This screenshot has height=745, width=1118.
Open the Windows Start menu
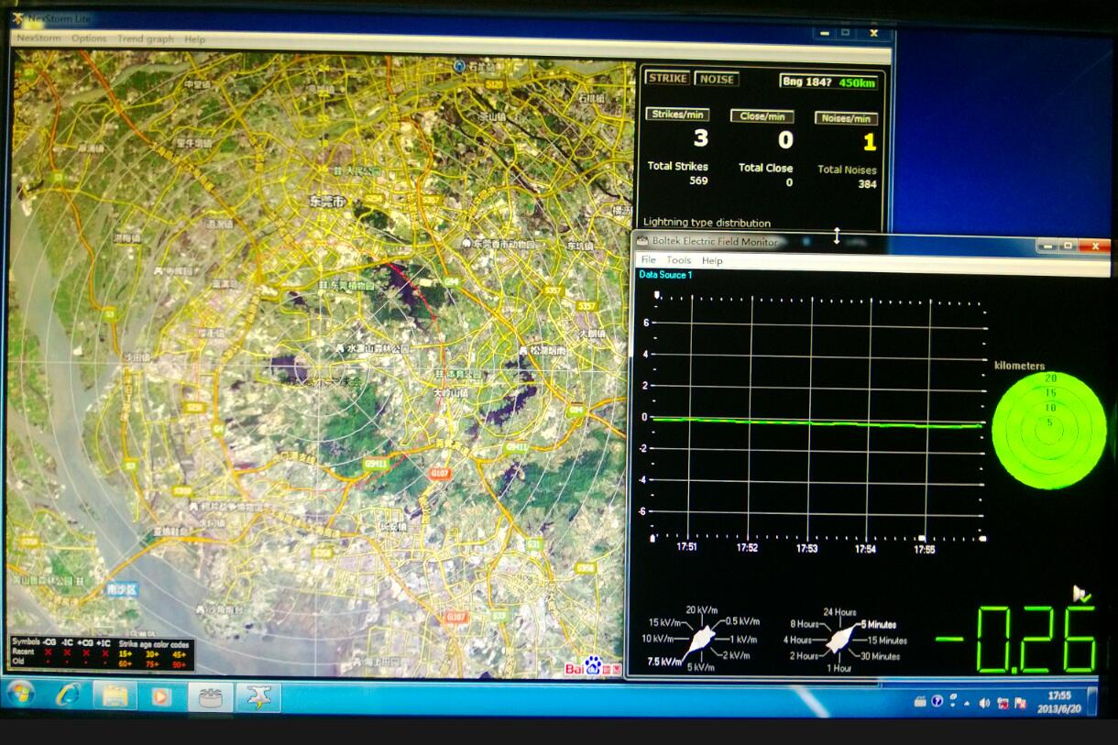[x=20, y=695]
